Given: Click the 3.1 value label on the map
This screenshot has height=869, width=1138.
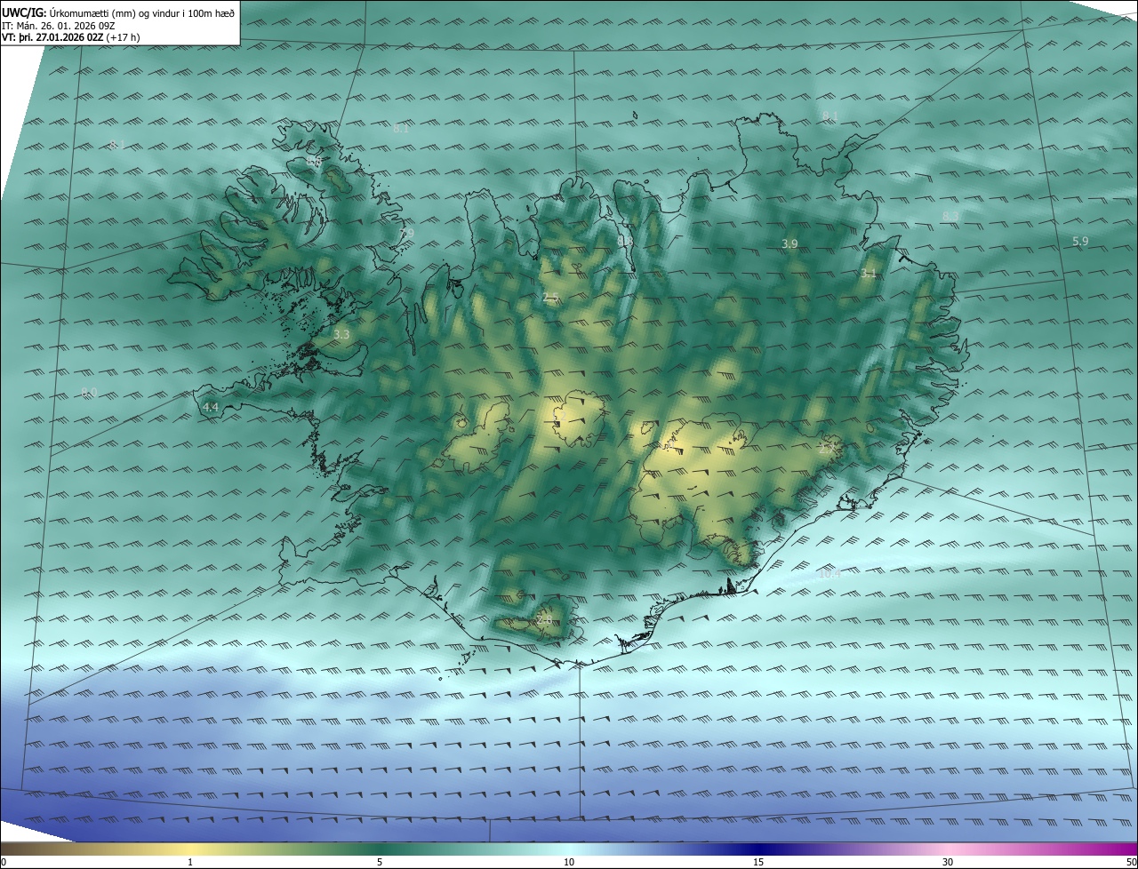Looking at the screenshot, I should tap(869, 274).
